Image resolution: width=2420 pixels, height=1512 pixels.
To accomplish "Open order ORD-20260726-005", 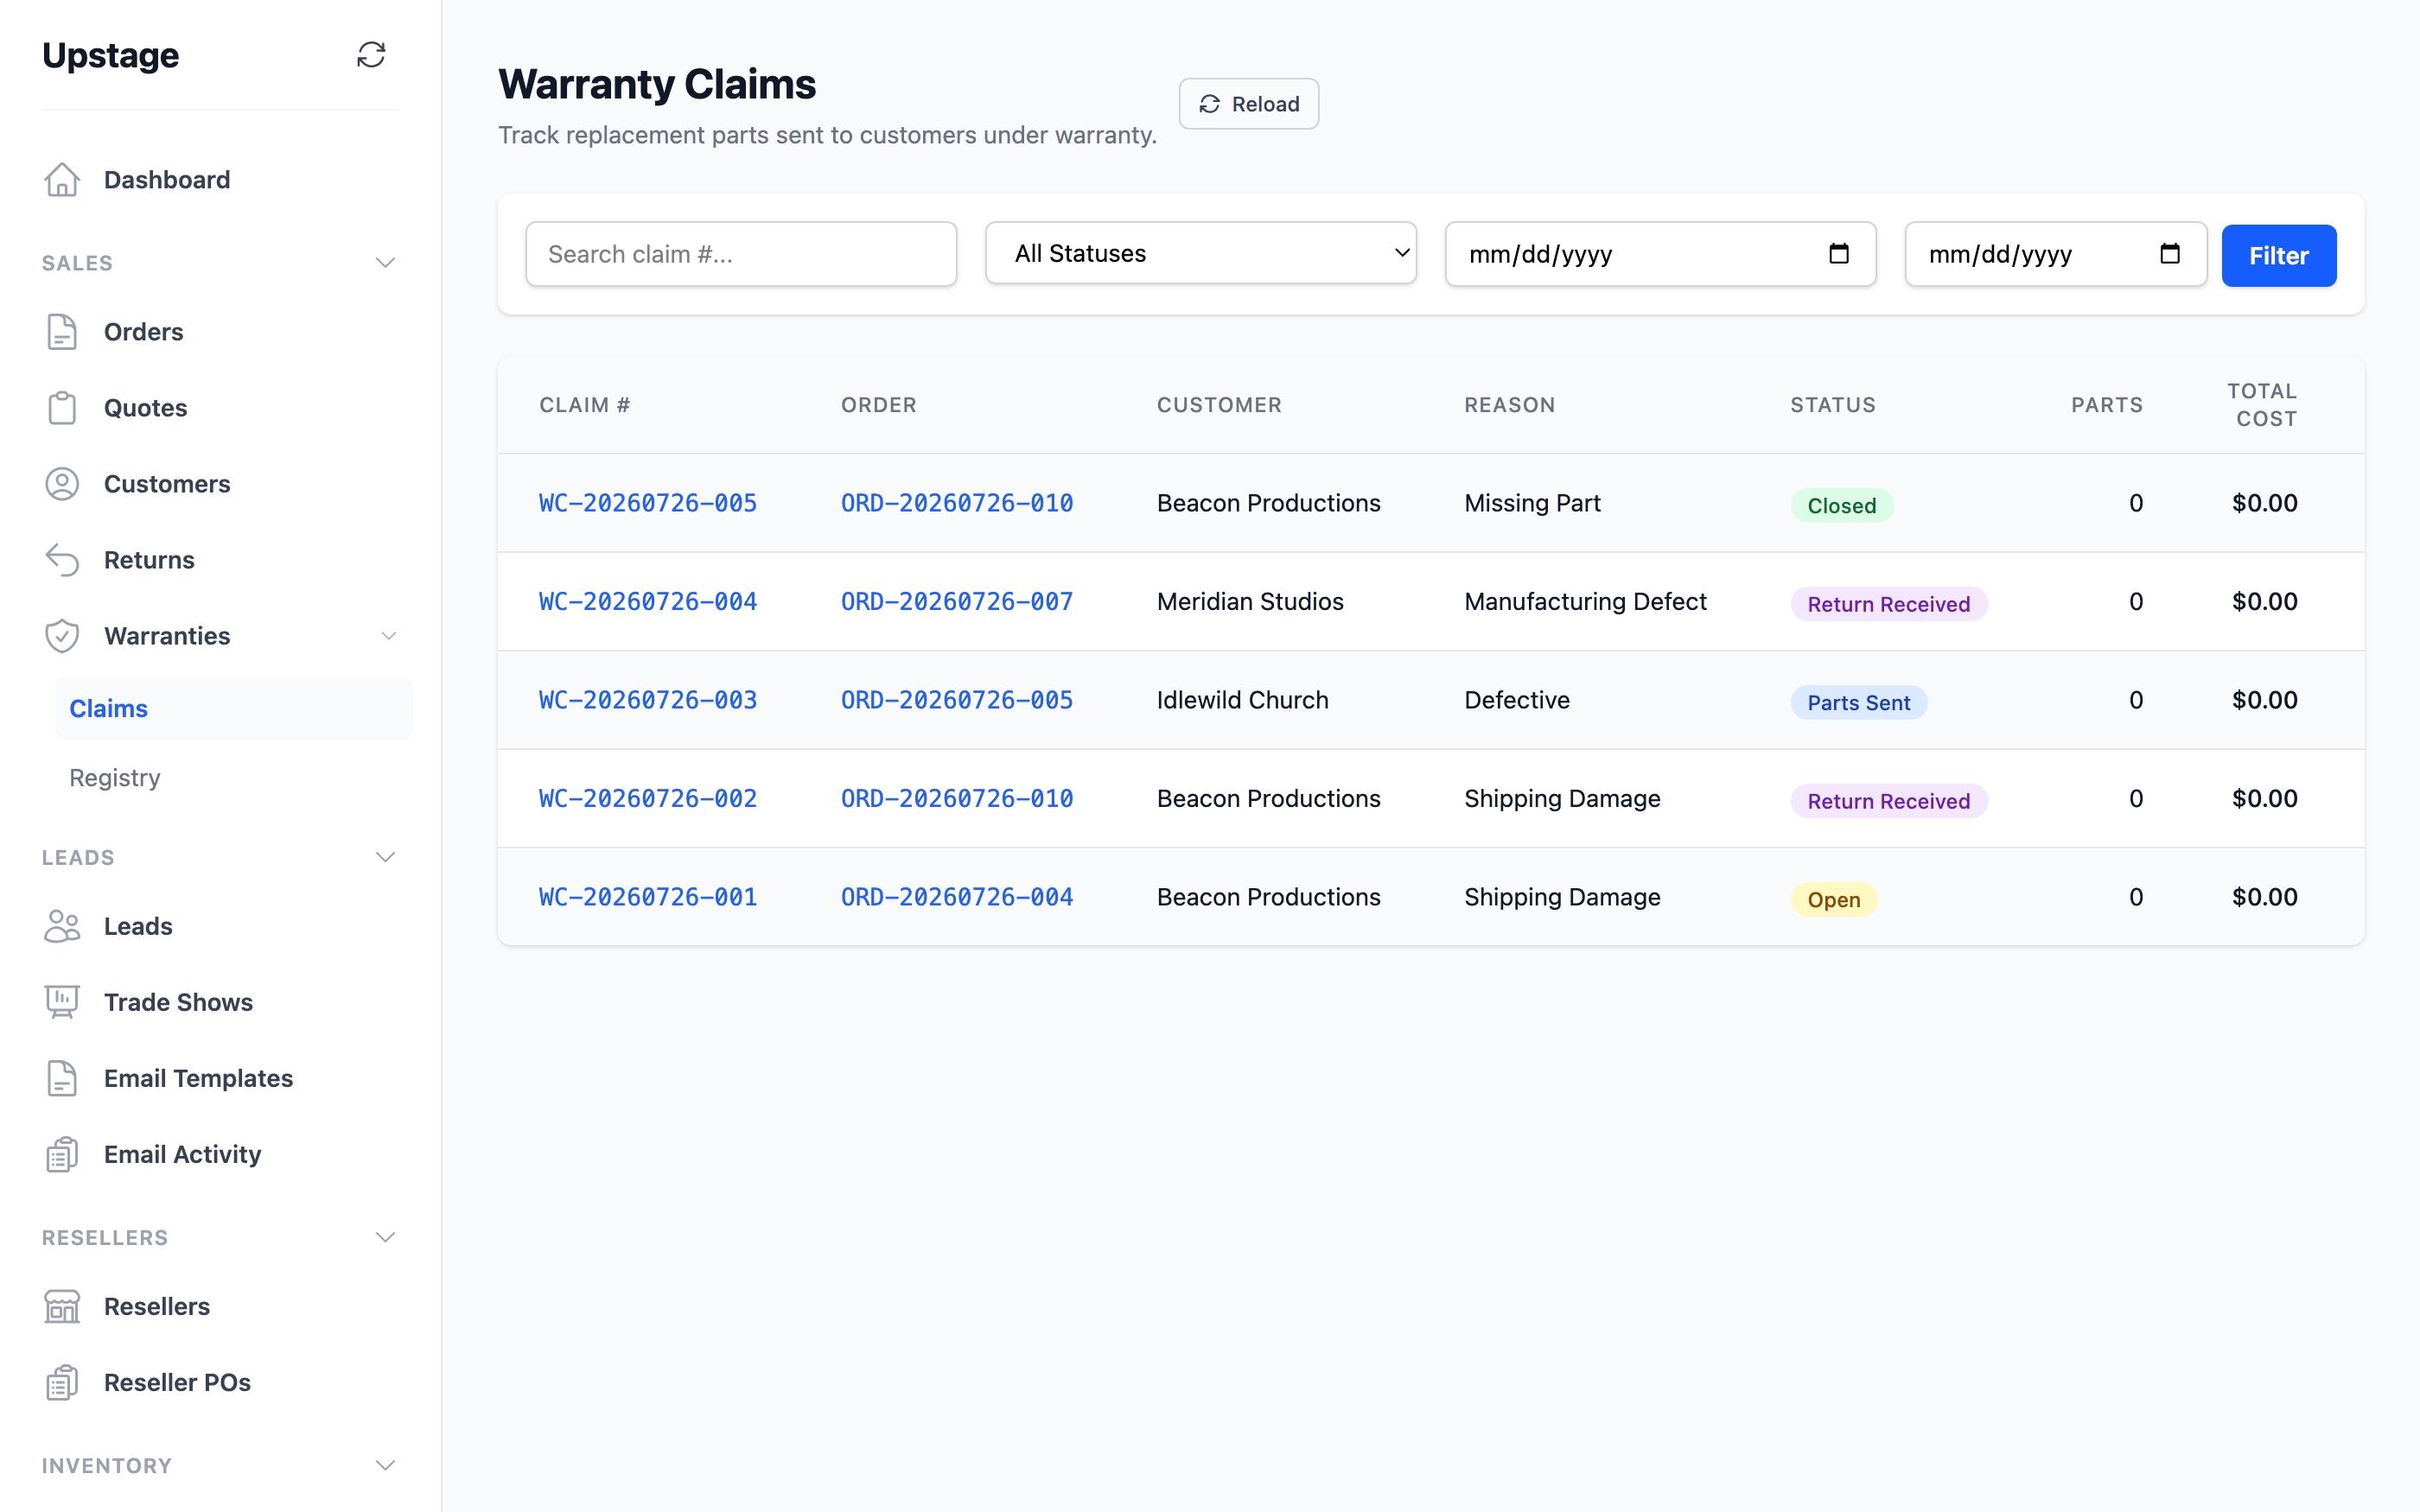I will [957, 700].
